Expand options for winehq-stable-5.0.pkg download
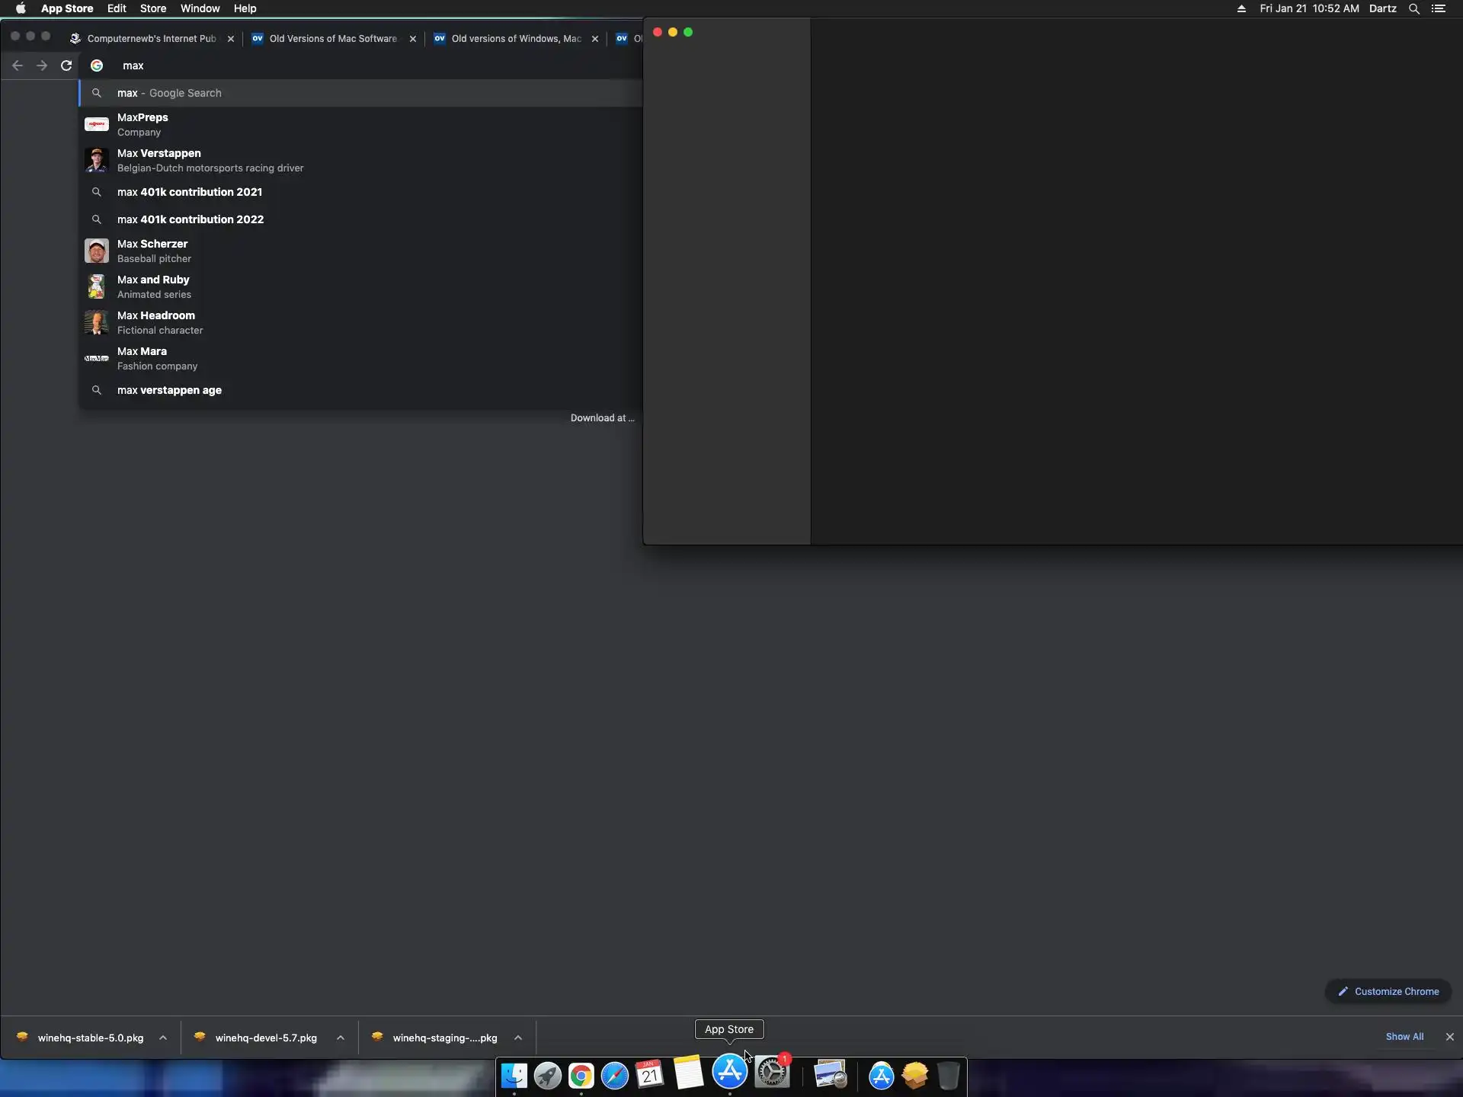 pyautogui.click(x=163, y=1038)
